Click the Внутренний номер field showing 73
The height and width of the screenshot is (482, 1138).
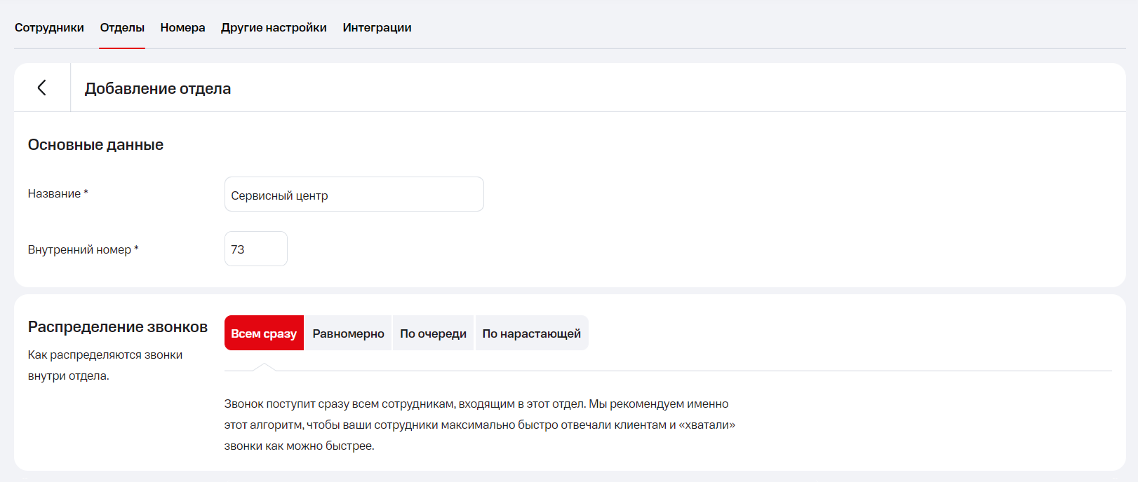click(255, 249)
